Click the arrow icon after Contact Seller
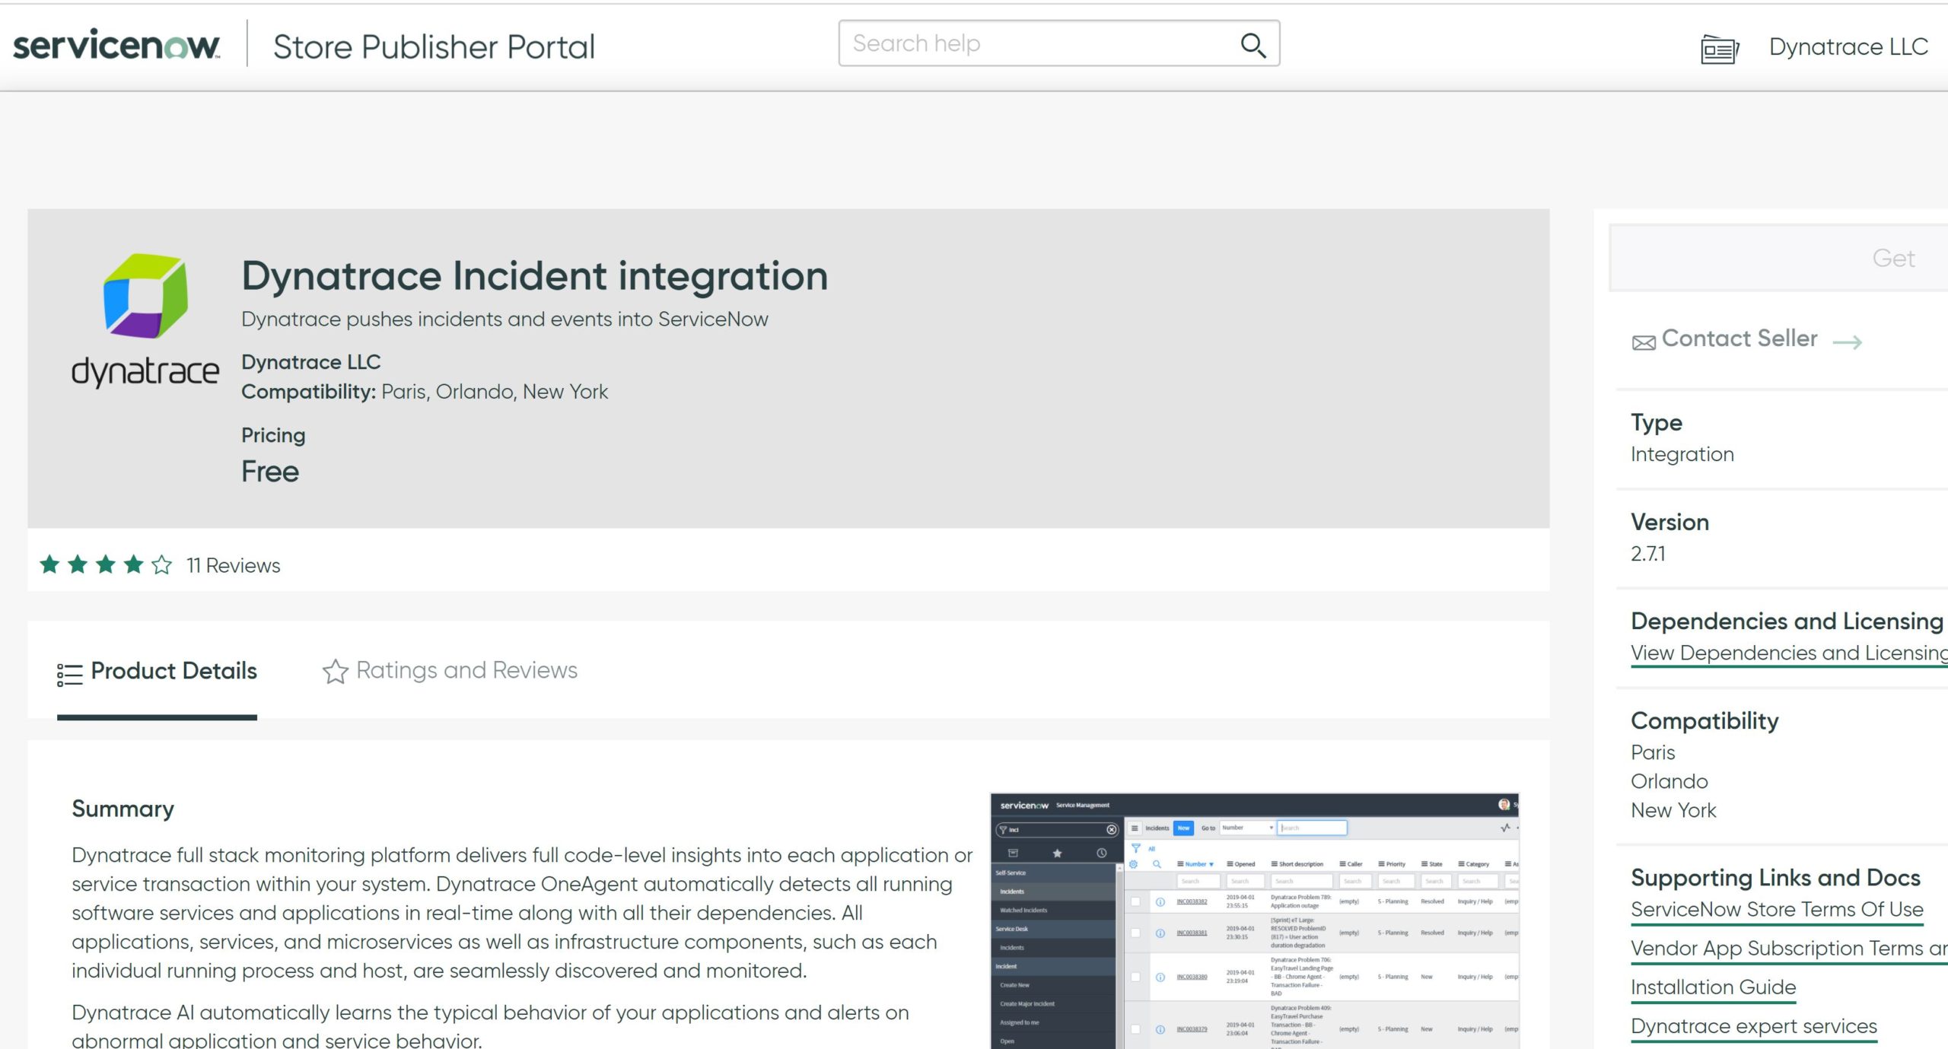 pos(1847,342)
